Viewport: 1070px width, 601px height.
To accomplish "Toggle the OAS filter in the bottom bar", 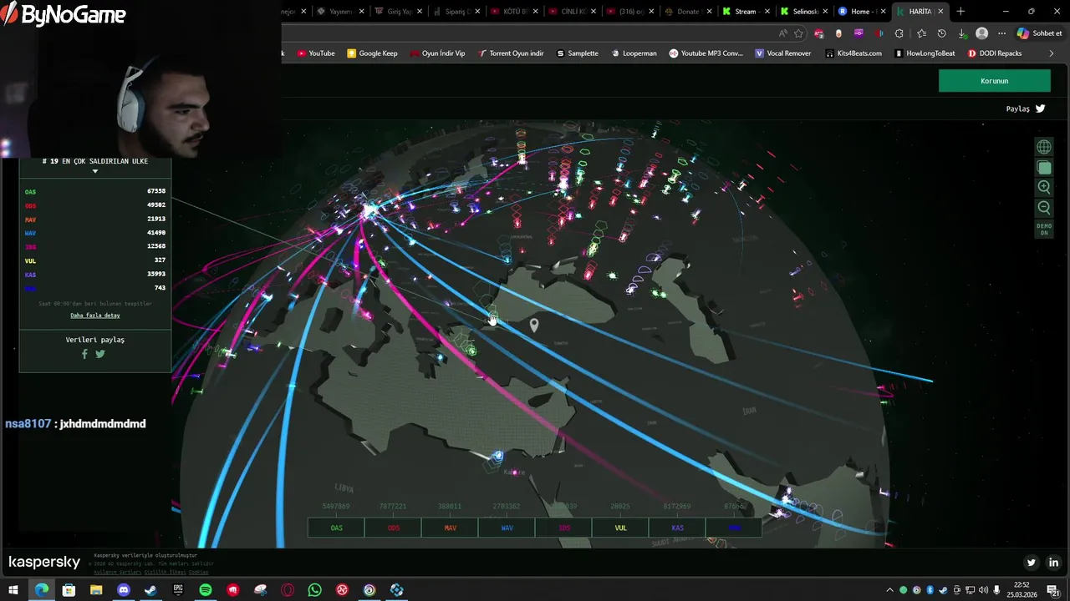I will pyautogui.click(x=336, y=528).
